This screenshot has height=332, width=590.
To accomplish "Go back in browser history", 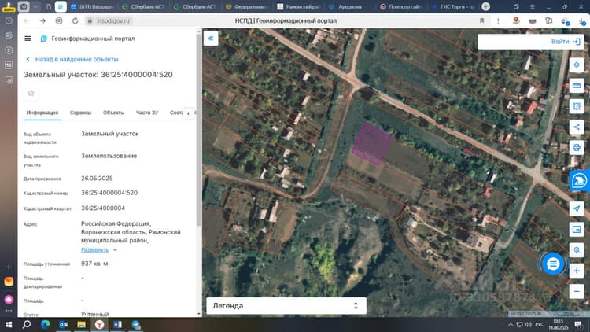I will coord(26,20).
